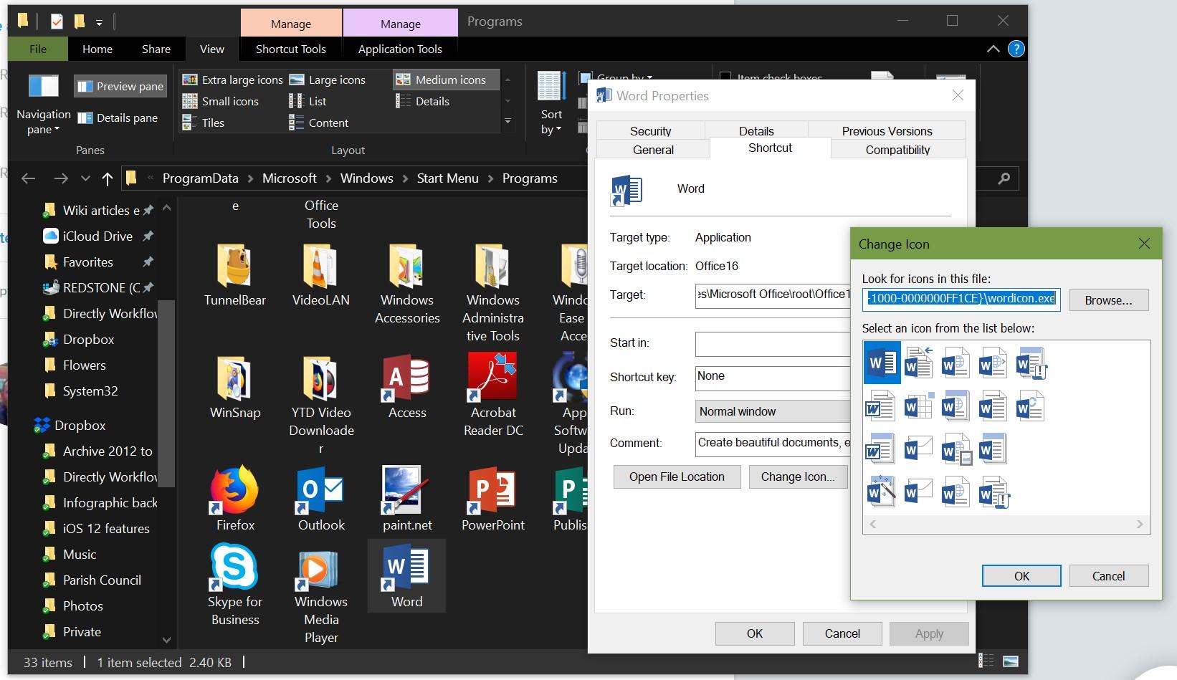Screen dimensions: 1177x680
Task: Toggle the Preview pane button
Action: [120, 87]
